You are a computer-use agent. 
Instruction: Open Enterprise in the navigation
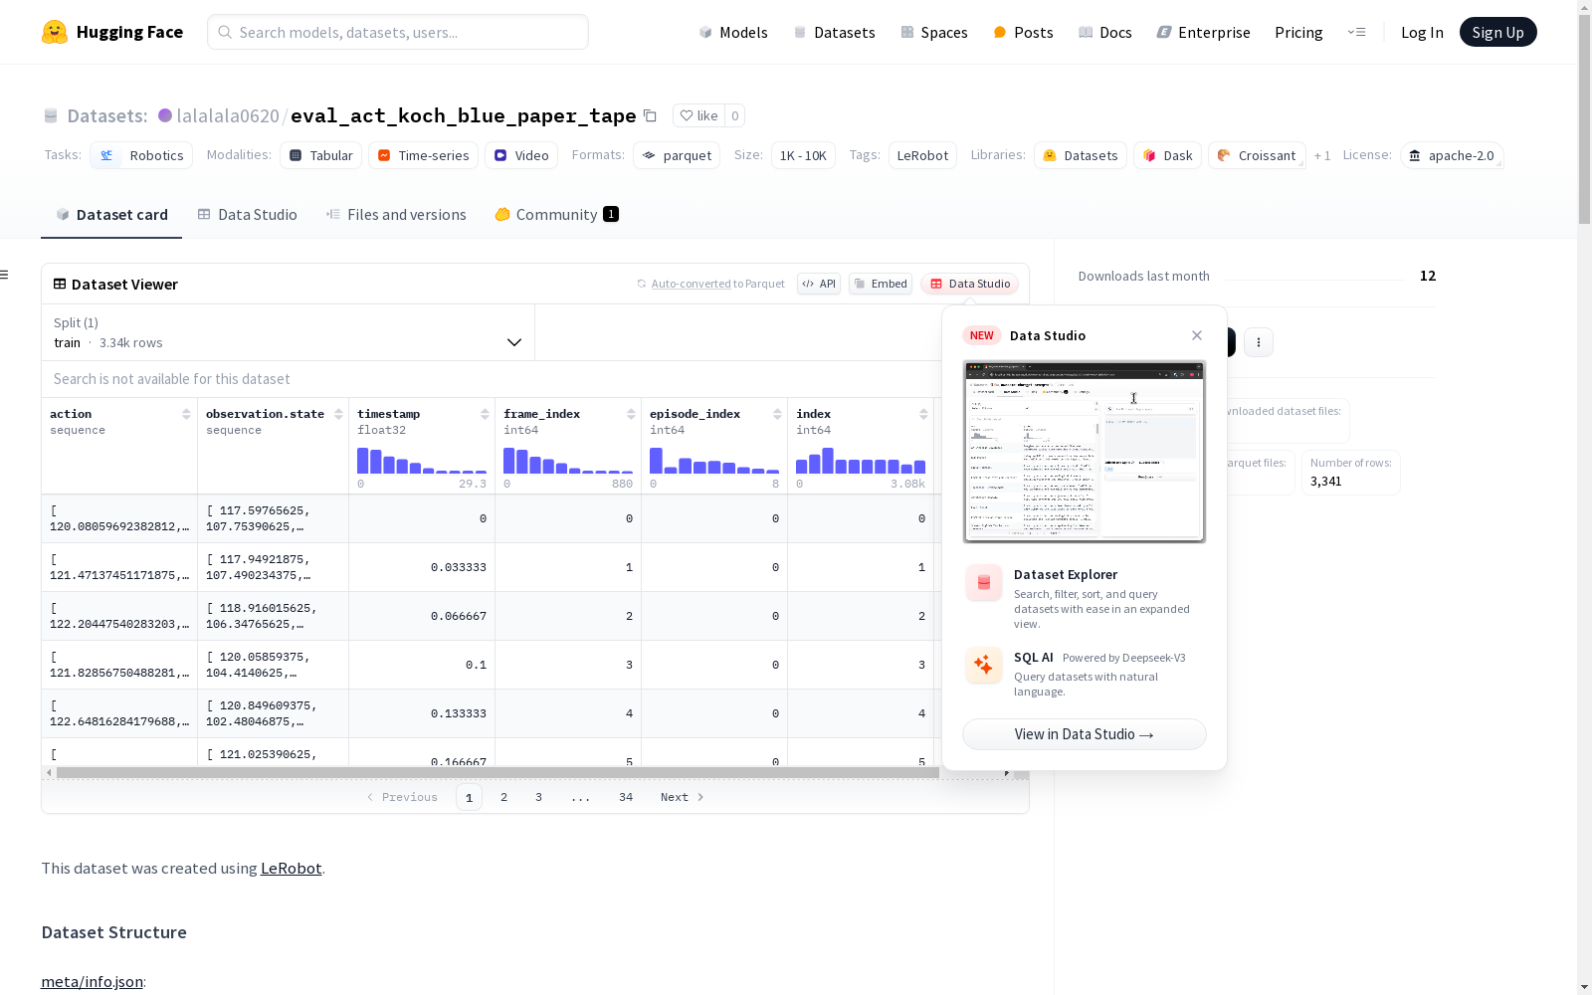(x=1203, y=32)
